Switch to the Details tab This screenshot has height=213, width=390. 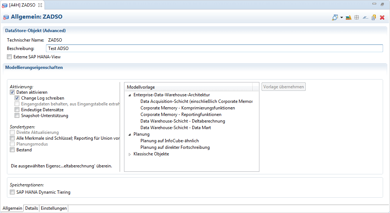point(31,208)
